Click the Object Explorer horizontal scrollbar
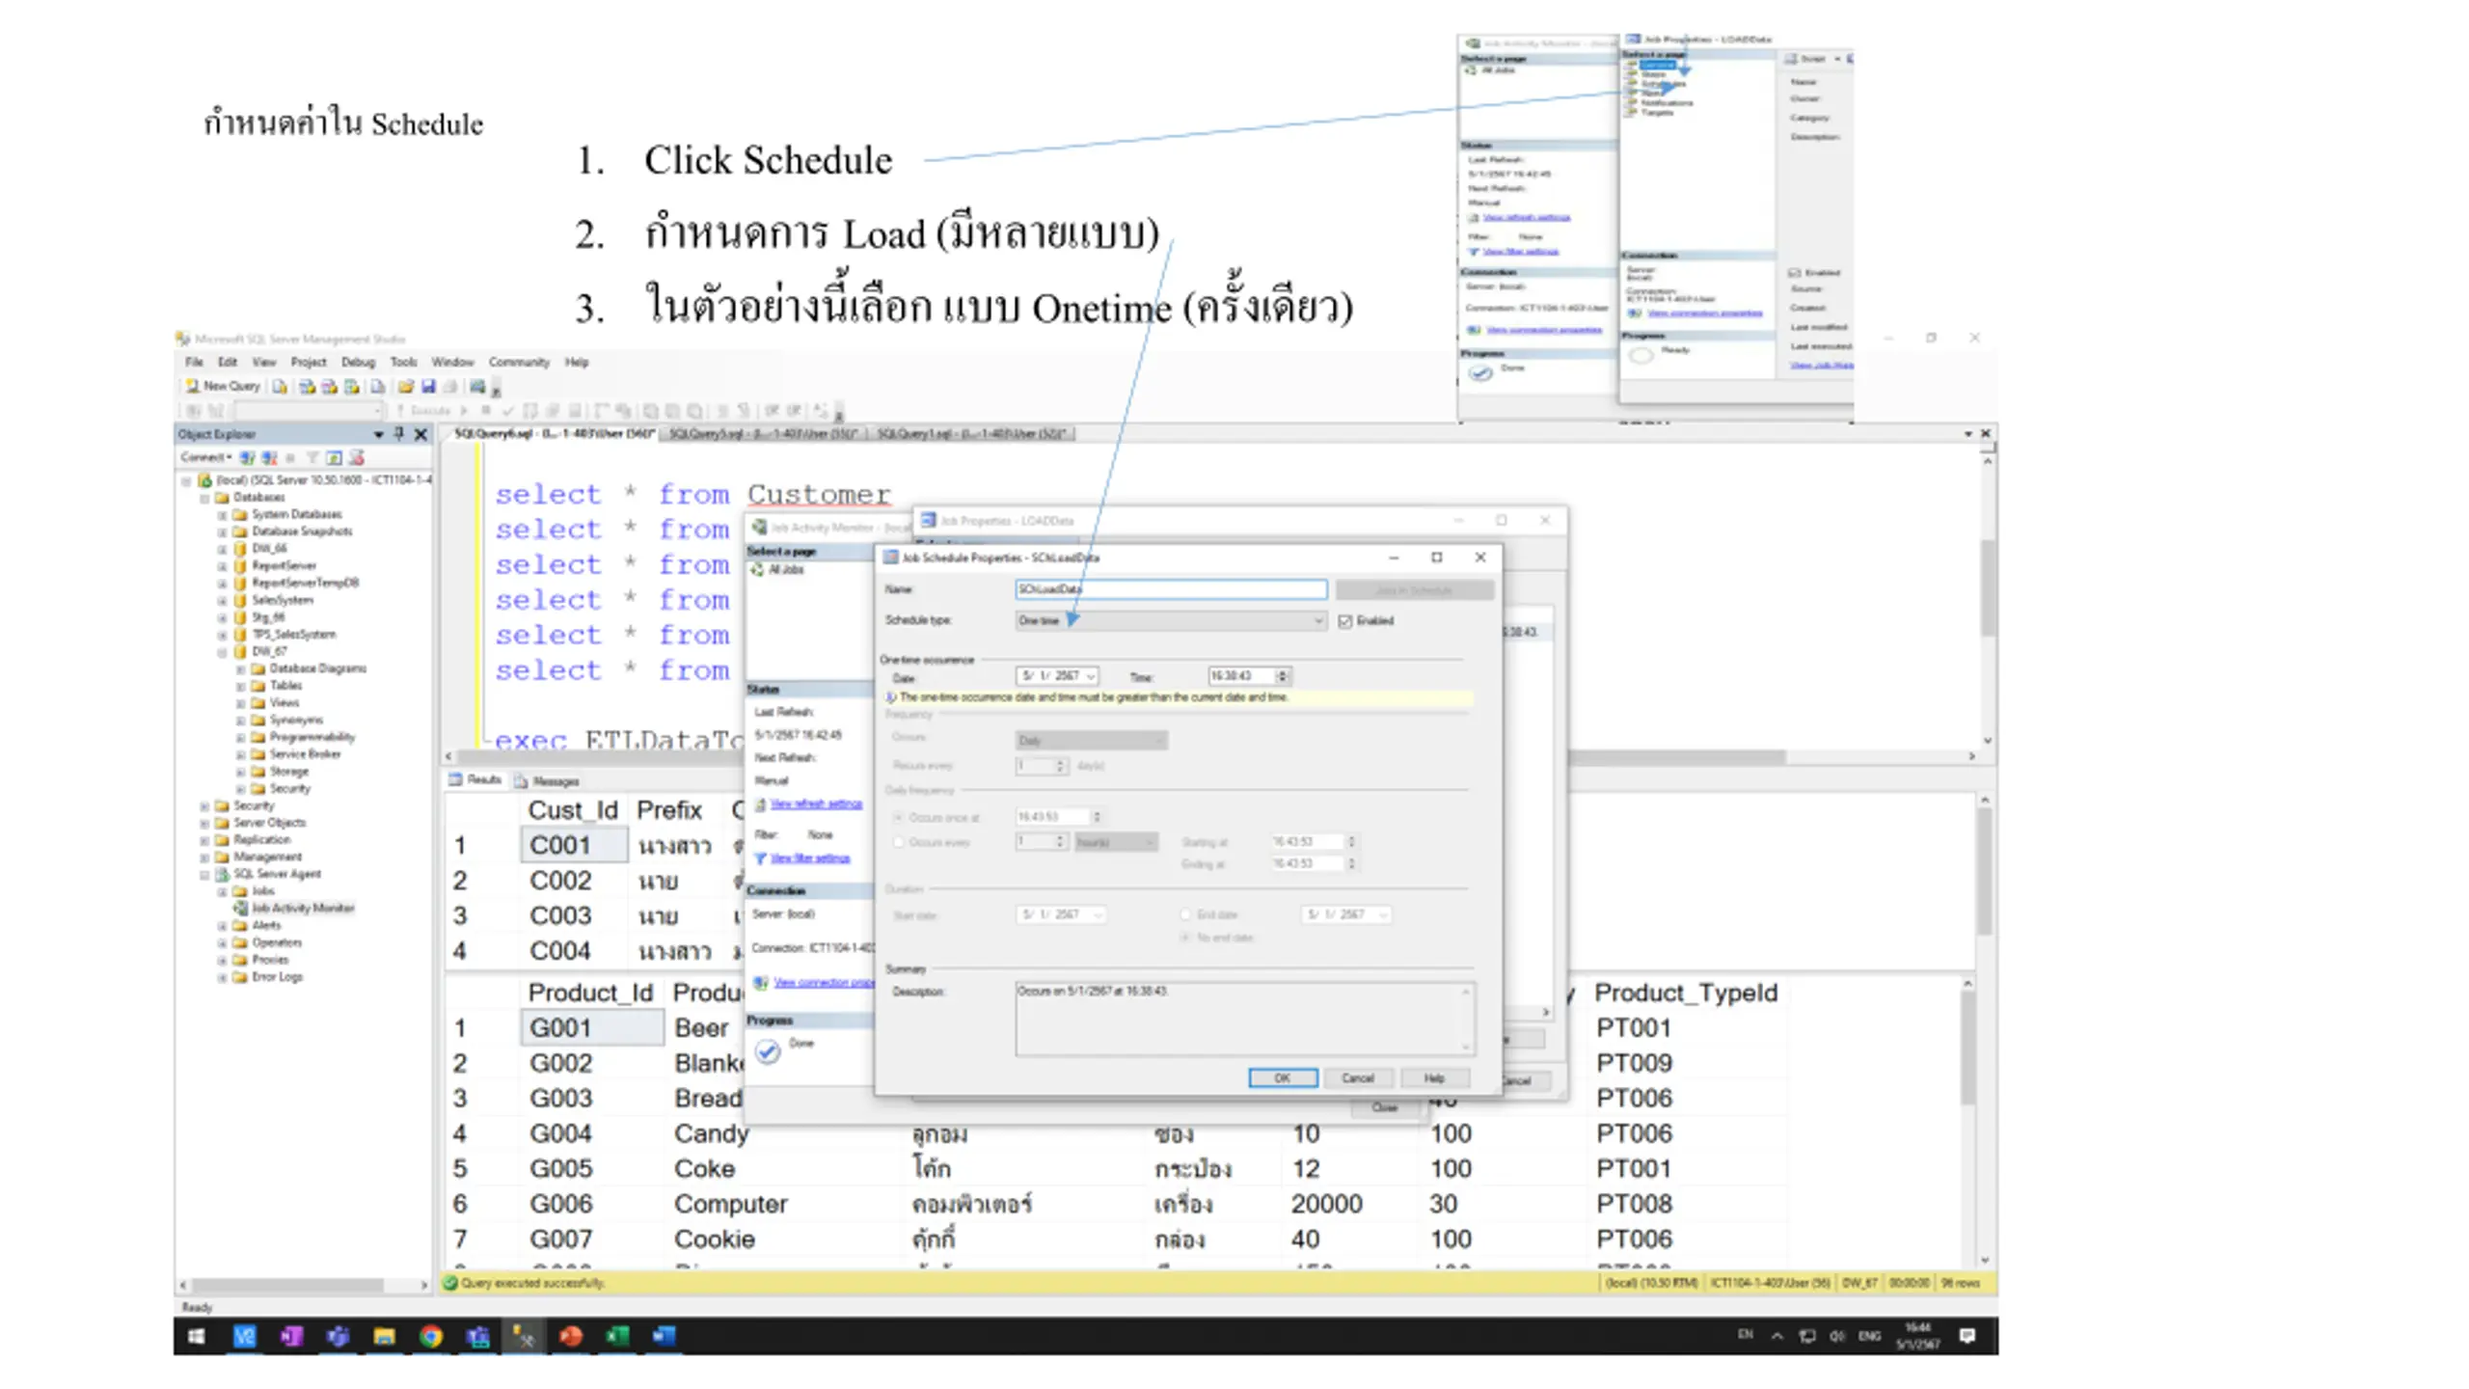The height and width of the screenshot is (1389, 2469). click(x=303, y=1286)
